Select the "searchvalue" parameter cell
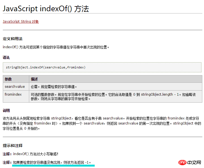Viewport: 204px width, 168px height. coord(15,87)
